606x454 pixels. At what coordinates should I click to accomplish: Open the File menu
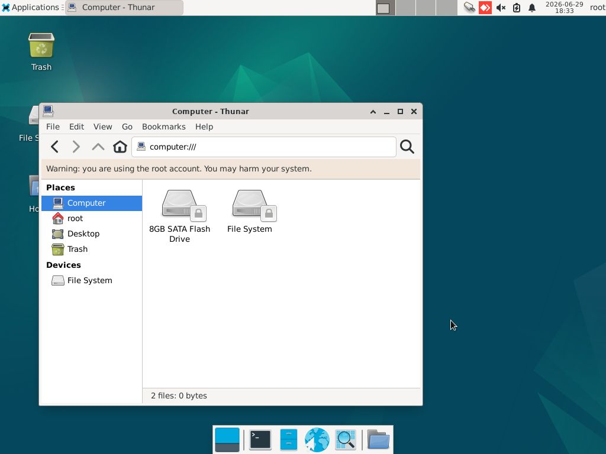coord(53,127)
